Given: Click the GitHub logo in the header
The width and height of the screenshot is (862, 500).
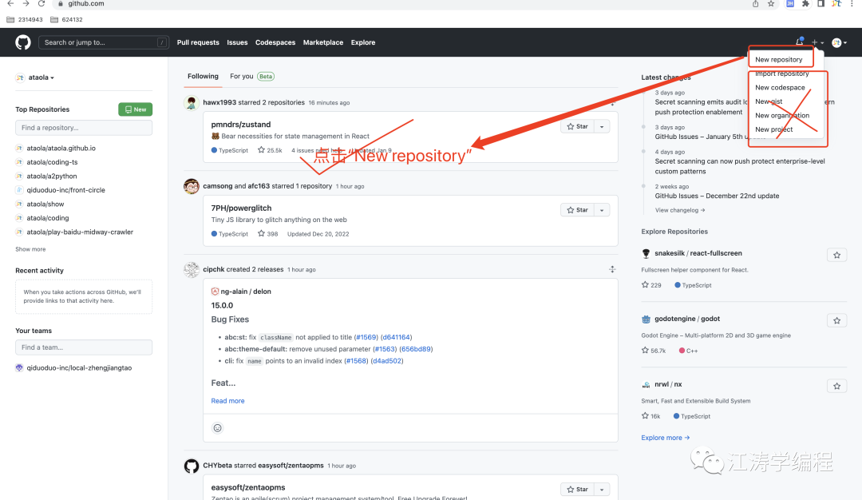Looking at the screenshot, I should (x=23, y=42).
